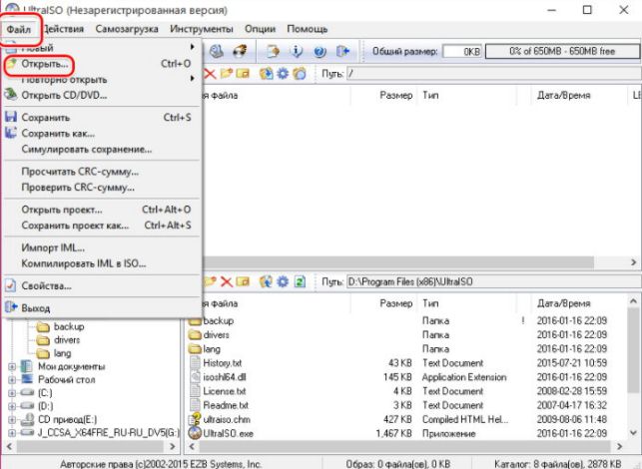Image resolution: width=642 pixels, height=469 pixels.
Task: Select Импорт IML... menu entry
Action: 102,247
